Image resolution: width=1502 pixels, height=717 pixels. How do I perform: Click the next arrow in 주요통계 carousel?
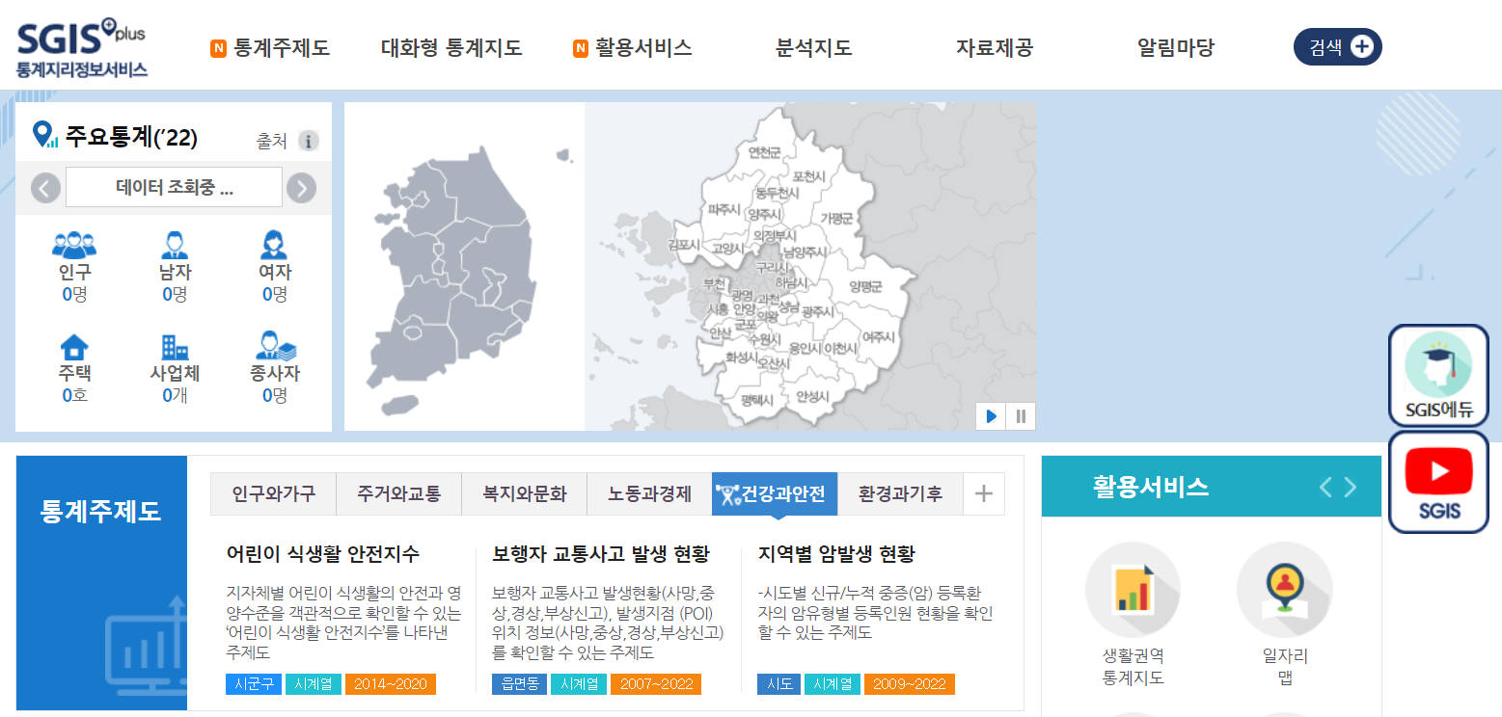pos(301,188)
